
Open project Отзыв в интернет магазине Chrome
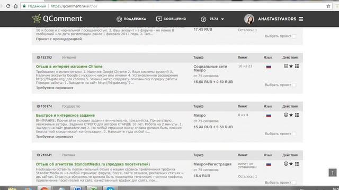click(69, 66)
